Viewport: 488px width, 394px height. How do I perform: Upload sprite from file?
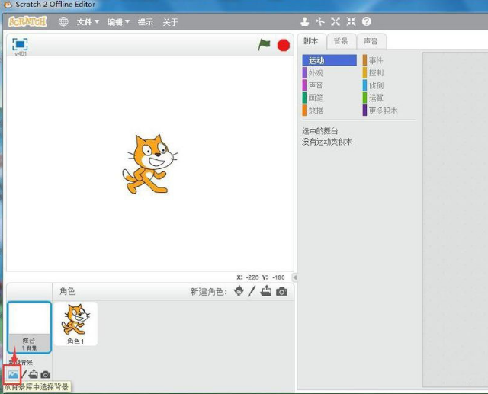pos(266,291)
